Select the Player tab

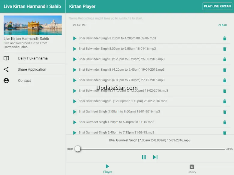pos(107,168)
